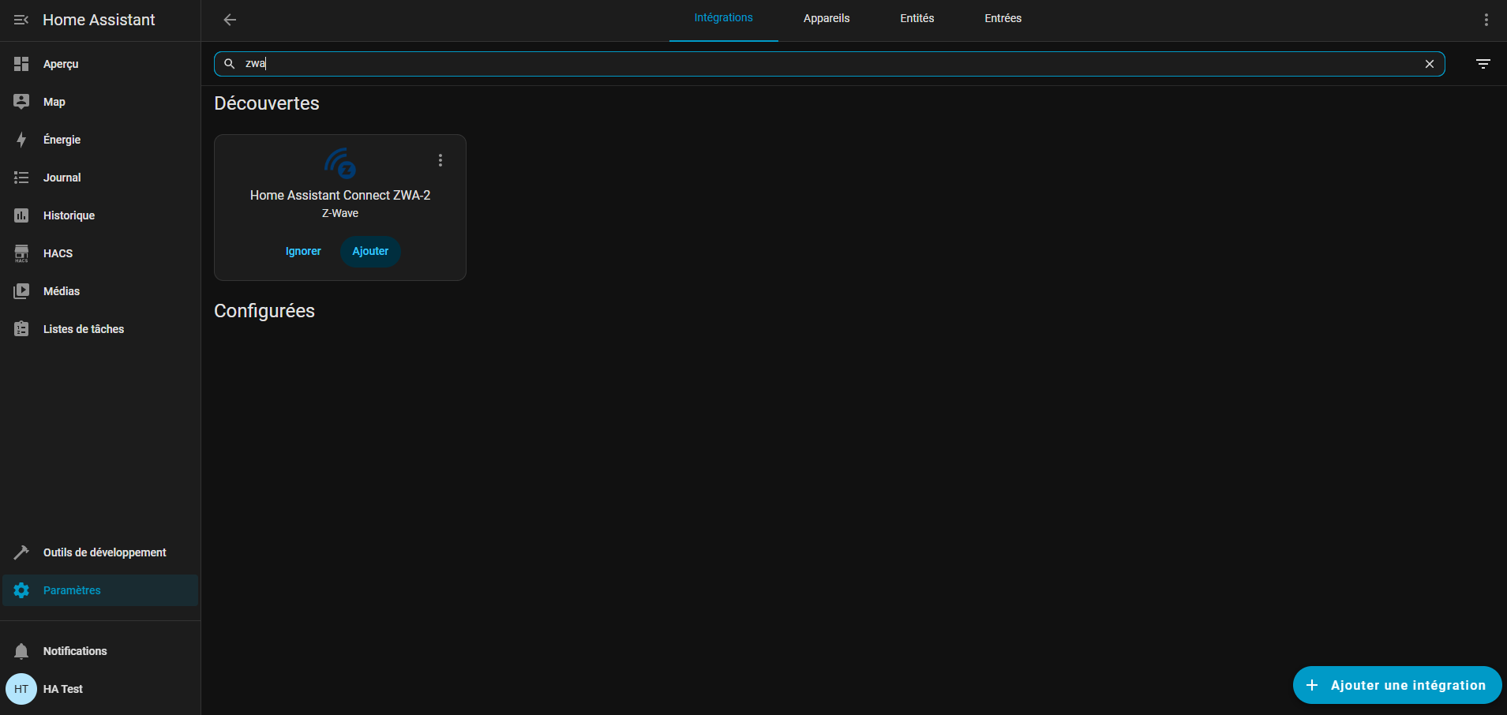The image size is (1507, 715).
Task: Open the Médias play icon
Action: click(21, 291)
